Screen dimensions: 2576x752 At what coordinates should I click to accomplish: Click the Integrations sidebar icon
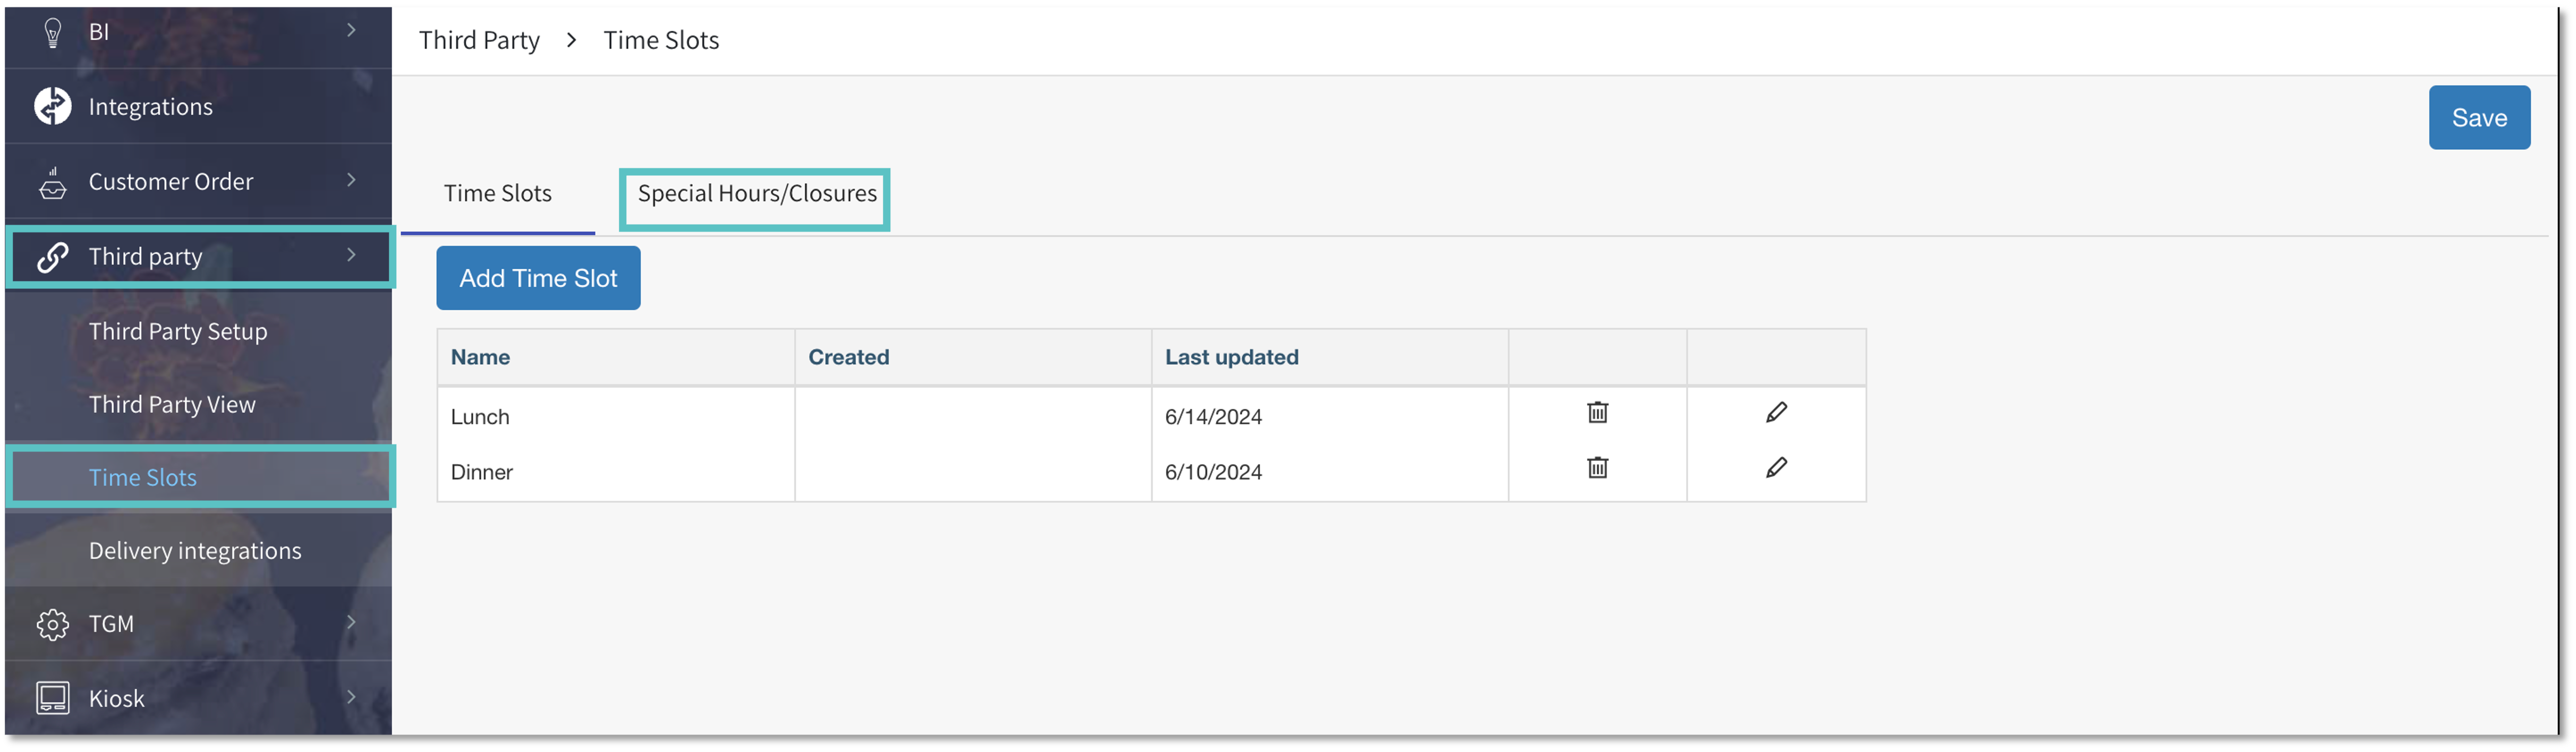tap(53, 106)
